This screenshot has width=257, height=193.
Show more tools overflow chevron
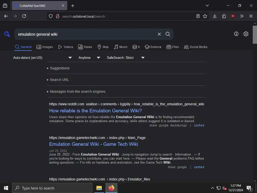(242, 16)
